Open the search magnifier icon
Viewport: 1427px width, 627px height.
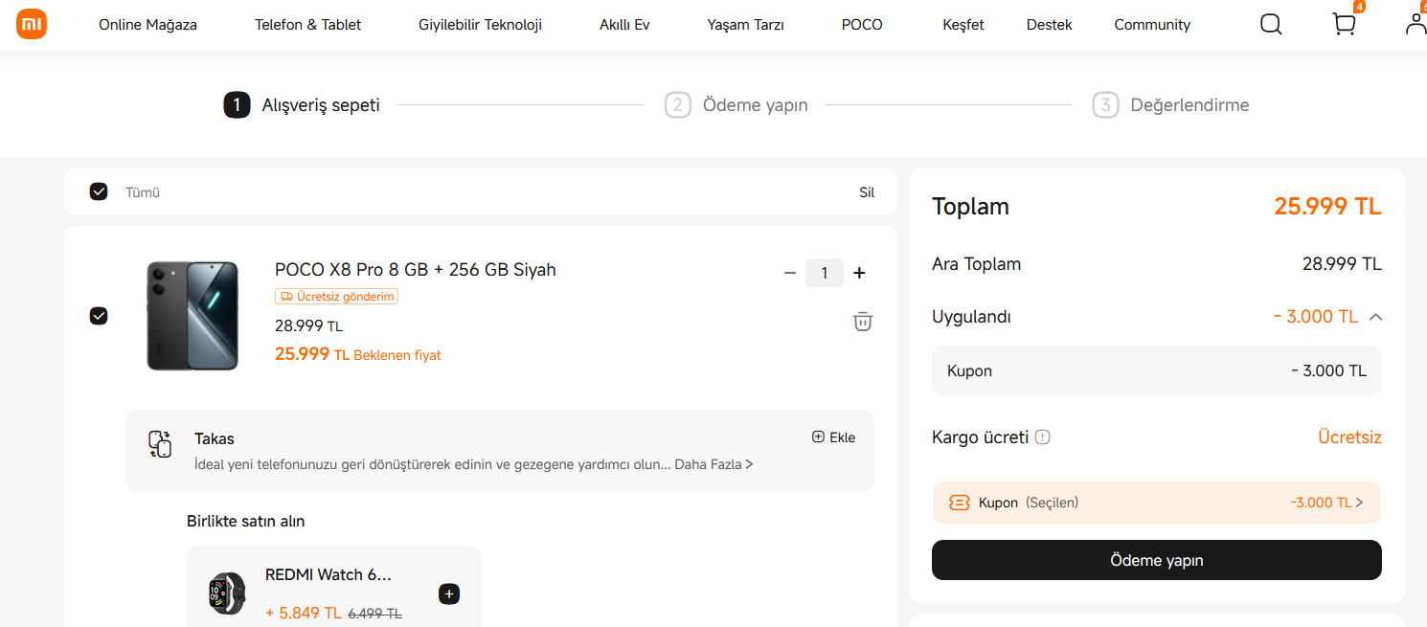[x=1271, y=24]
